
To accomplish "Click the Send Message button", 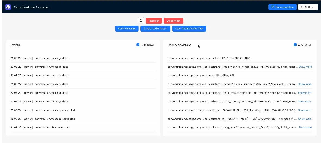I will coord(127,29).
